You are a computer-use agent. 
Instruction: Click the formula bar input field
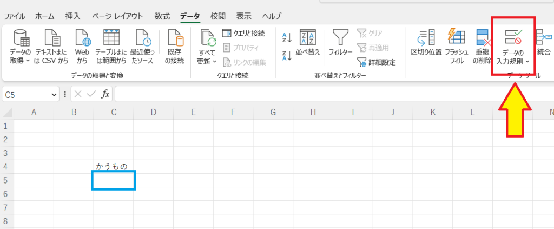coord(325,94)
